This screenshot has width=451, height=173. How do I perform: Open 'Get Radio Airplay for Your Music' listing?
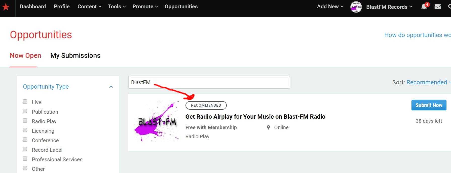coord(255,117)
